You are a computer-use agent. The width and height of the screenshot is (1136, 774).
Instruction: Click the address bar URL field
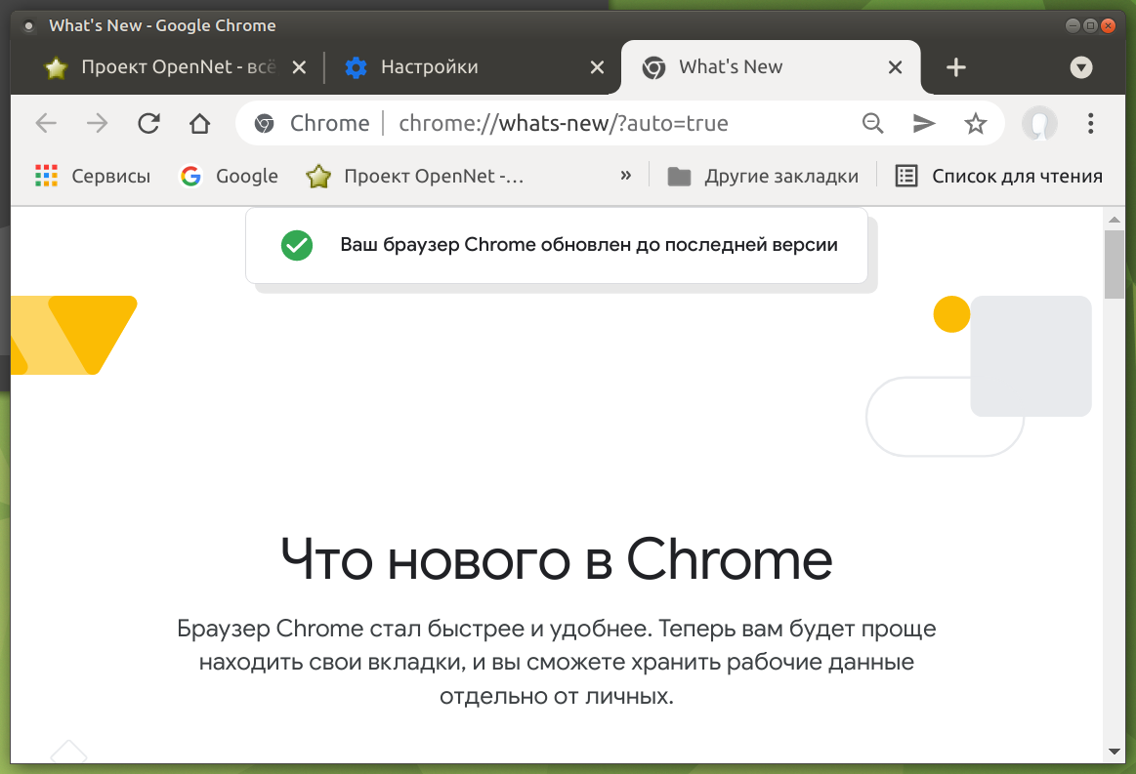click(x=563, y=123)
